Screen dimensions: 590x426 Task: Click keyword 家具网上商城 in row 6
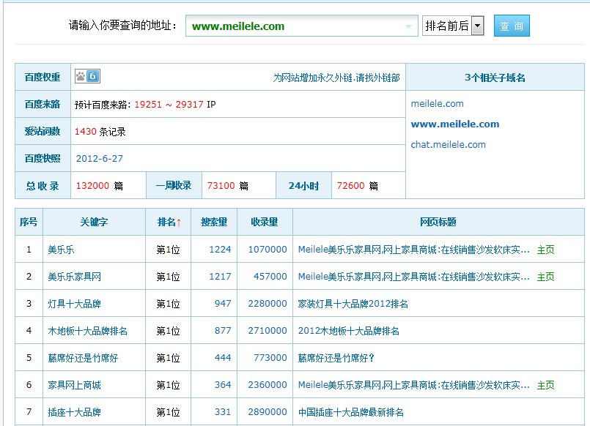tap(74, 385)
